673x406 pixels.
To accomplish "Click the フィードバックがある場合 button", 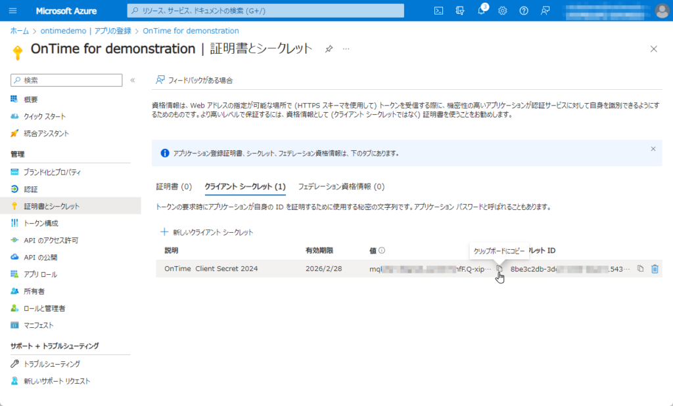I will [x=195, y=80].
